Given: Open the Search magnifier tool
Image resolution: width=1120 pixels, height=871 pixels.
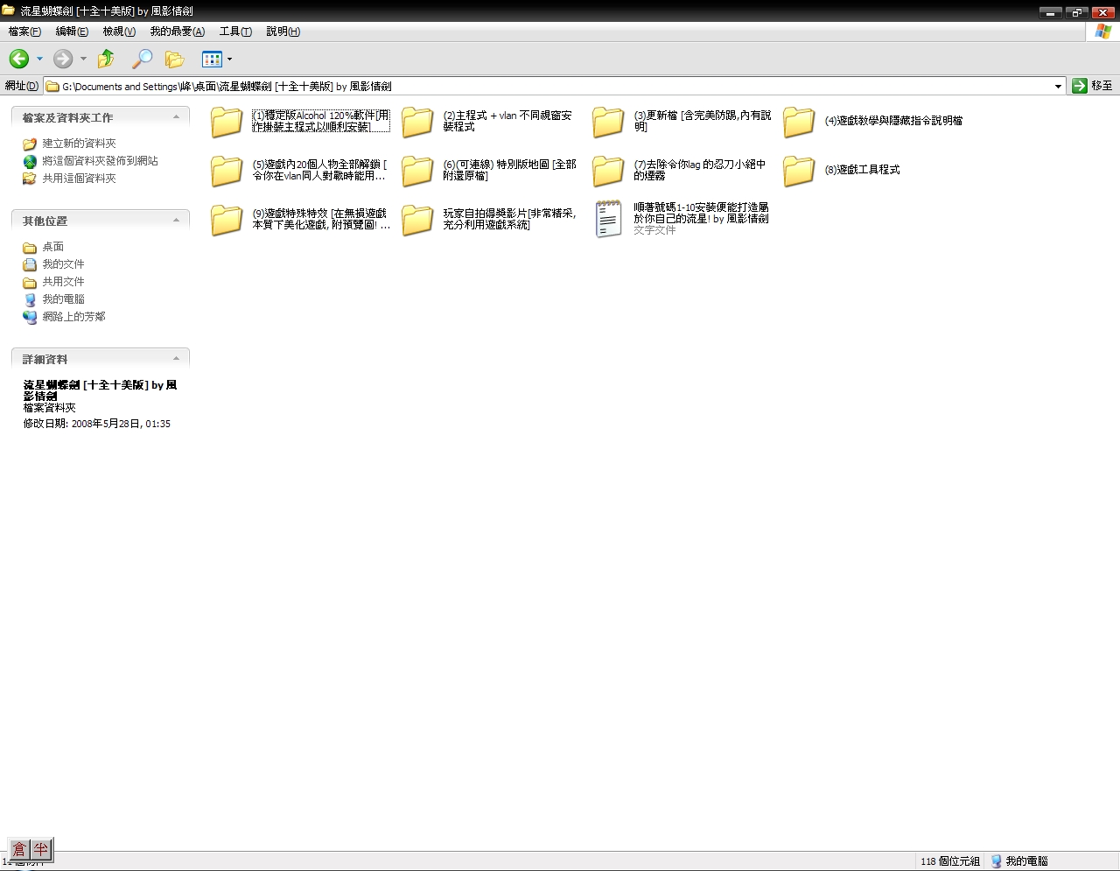Looking at the screenshot, I should [x=142, y=59].
